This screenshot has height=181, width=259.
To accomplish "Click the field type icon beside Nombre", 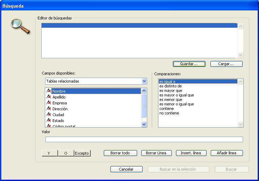I will pyautogui.click(x=49, y=91).
